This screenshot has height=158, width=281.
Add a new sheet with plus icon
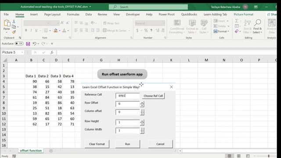[51, 151]
